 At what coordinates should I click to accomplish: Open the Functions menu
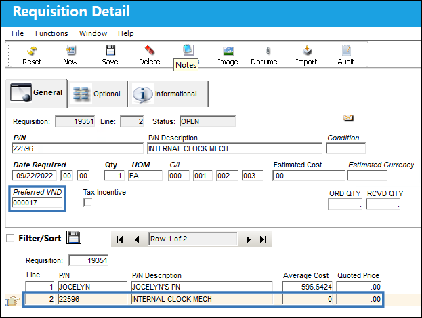[51, 33]
